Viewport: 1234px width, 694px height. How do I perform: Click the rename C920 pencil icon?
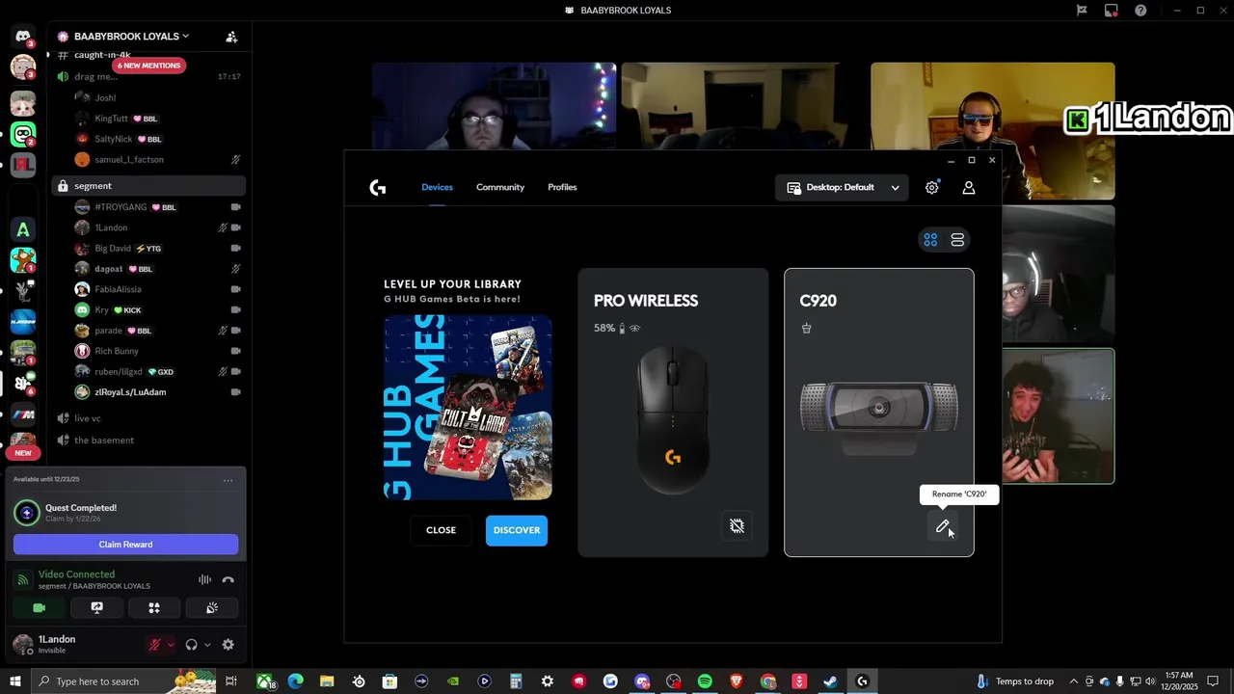(943, 526)
